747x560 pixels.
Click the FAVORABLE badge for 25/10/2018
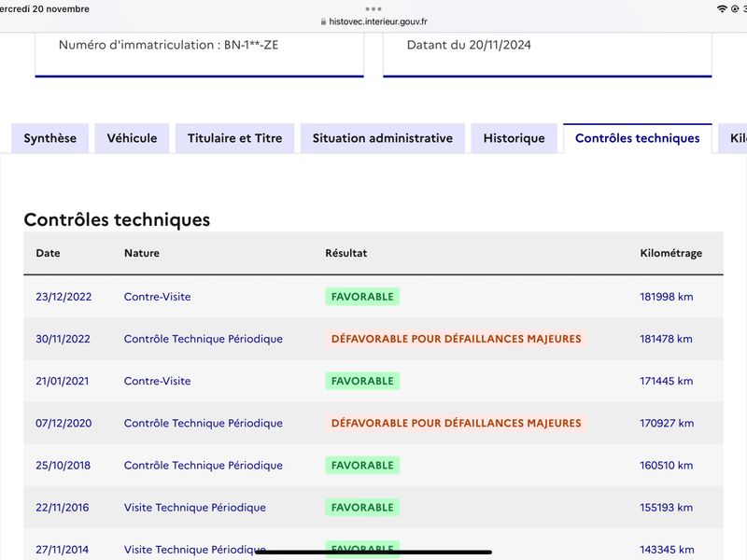tap(362, 465)
